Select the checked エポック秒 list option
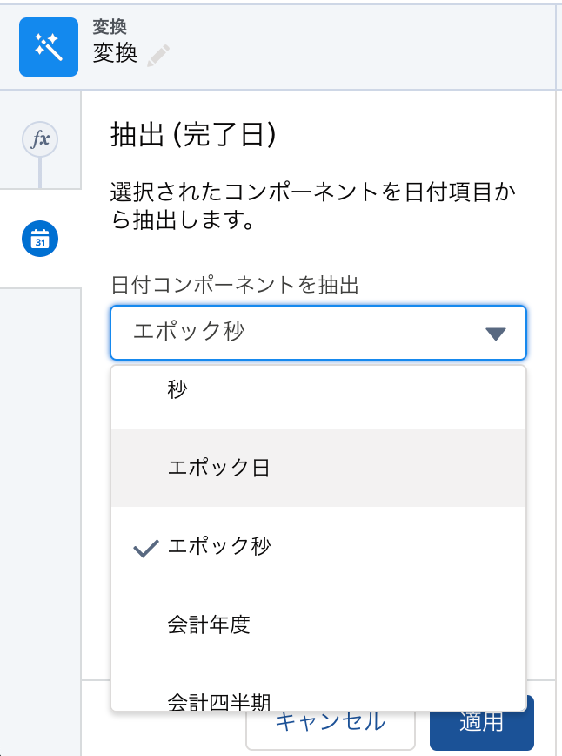This screenshot has width=562, height=756. tap(318, 546)
